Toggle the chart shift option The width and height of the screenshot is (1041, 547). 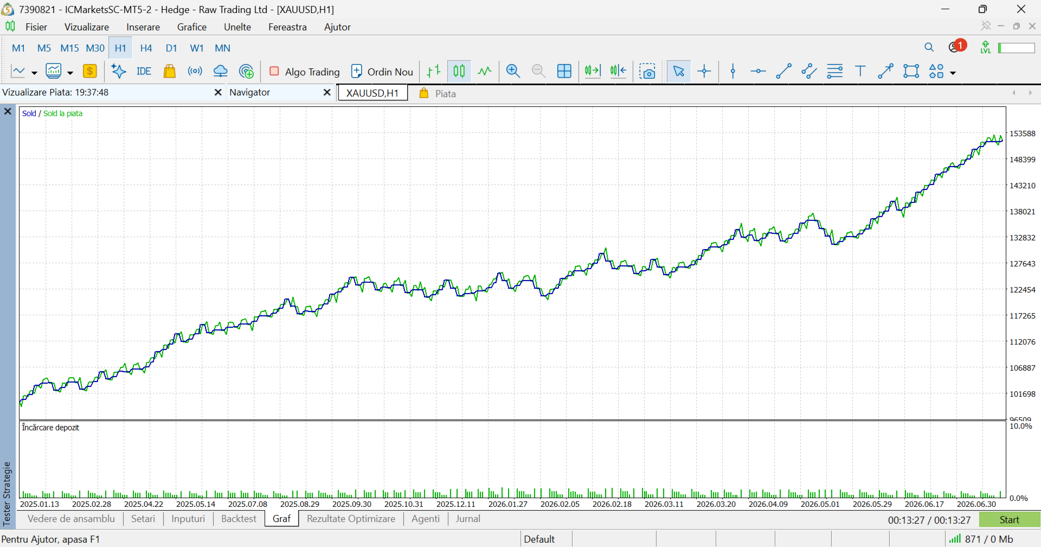[619, 71]
